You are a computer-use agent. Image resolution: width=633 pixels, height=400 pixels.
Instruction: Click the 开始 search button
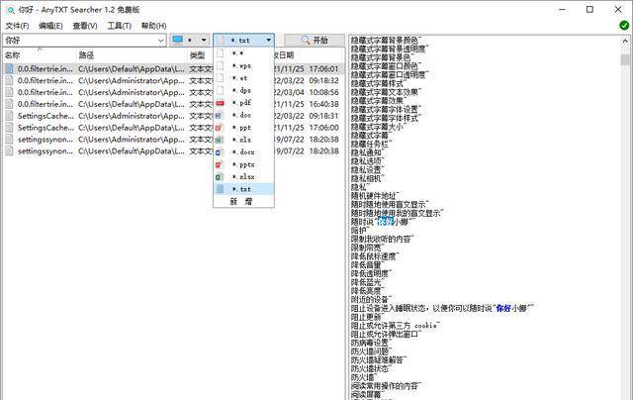click(x=315, y=40)
